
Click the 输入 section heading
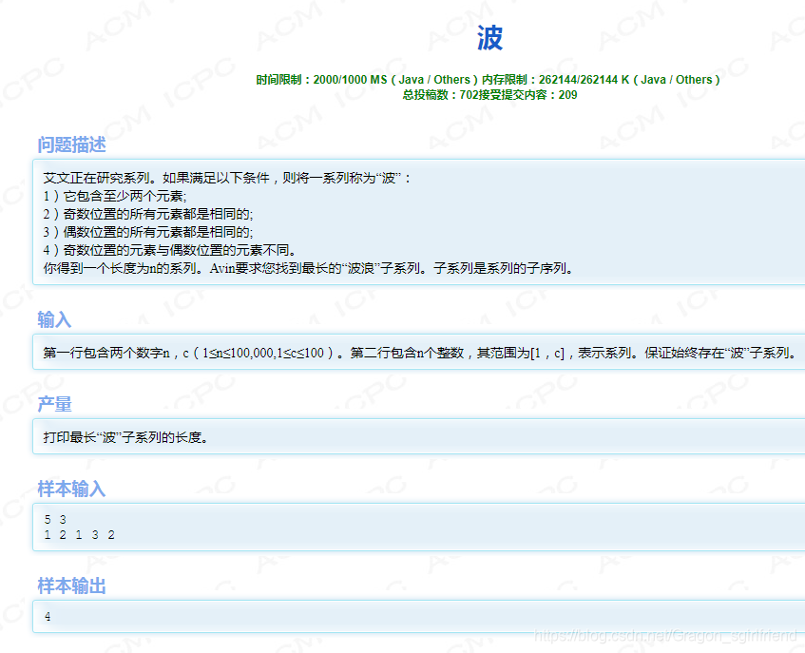(x=54, y=319)
